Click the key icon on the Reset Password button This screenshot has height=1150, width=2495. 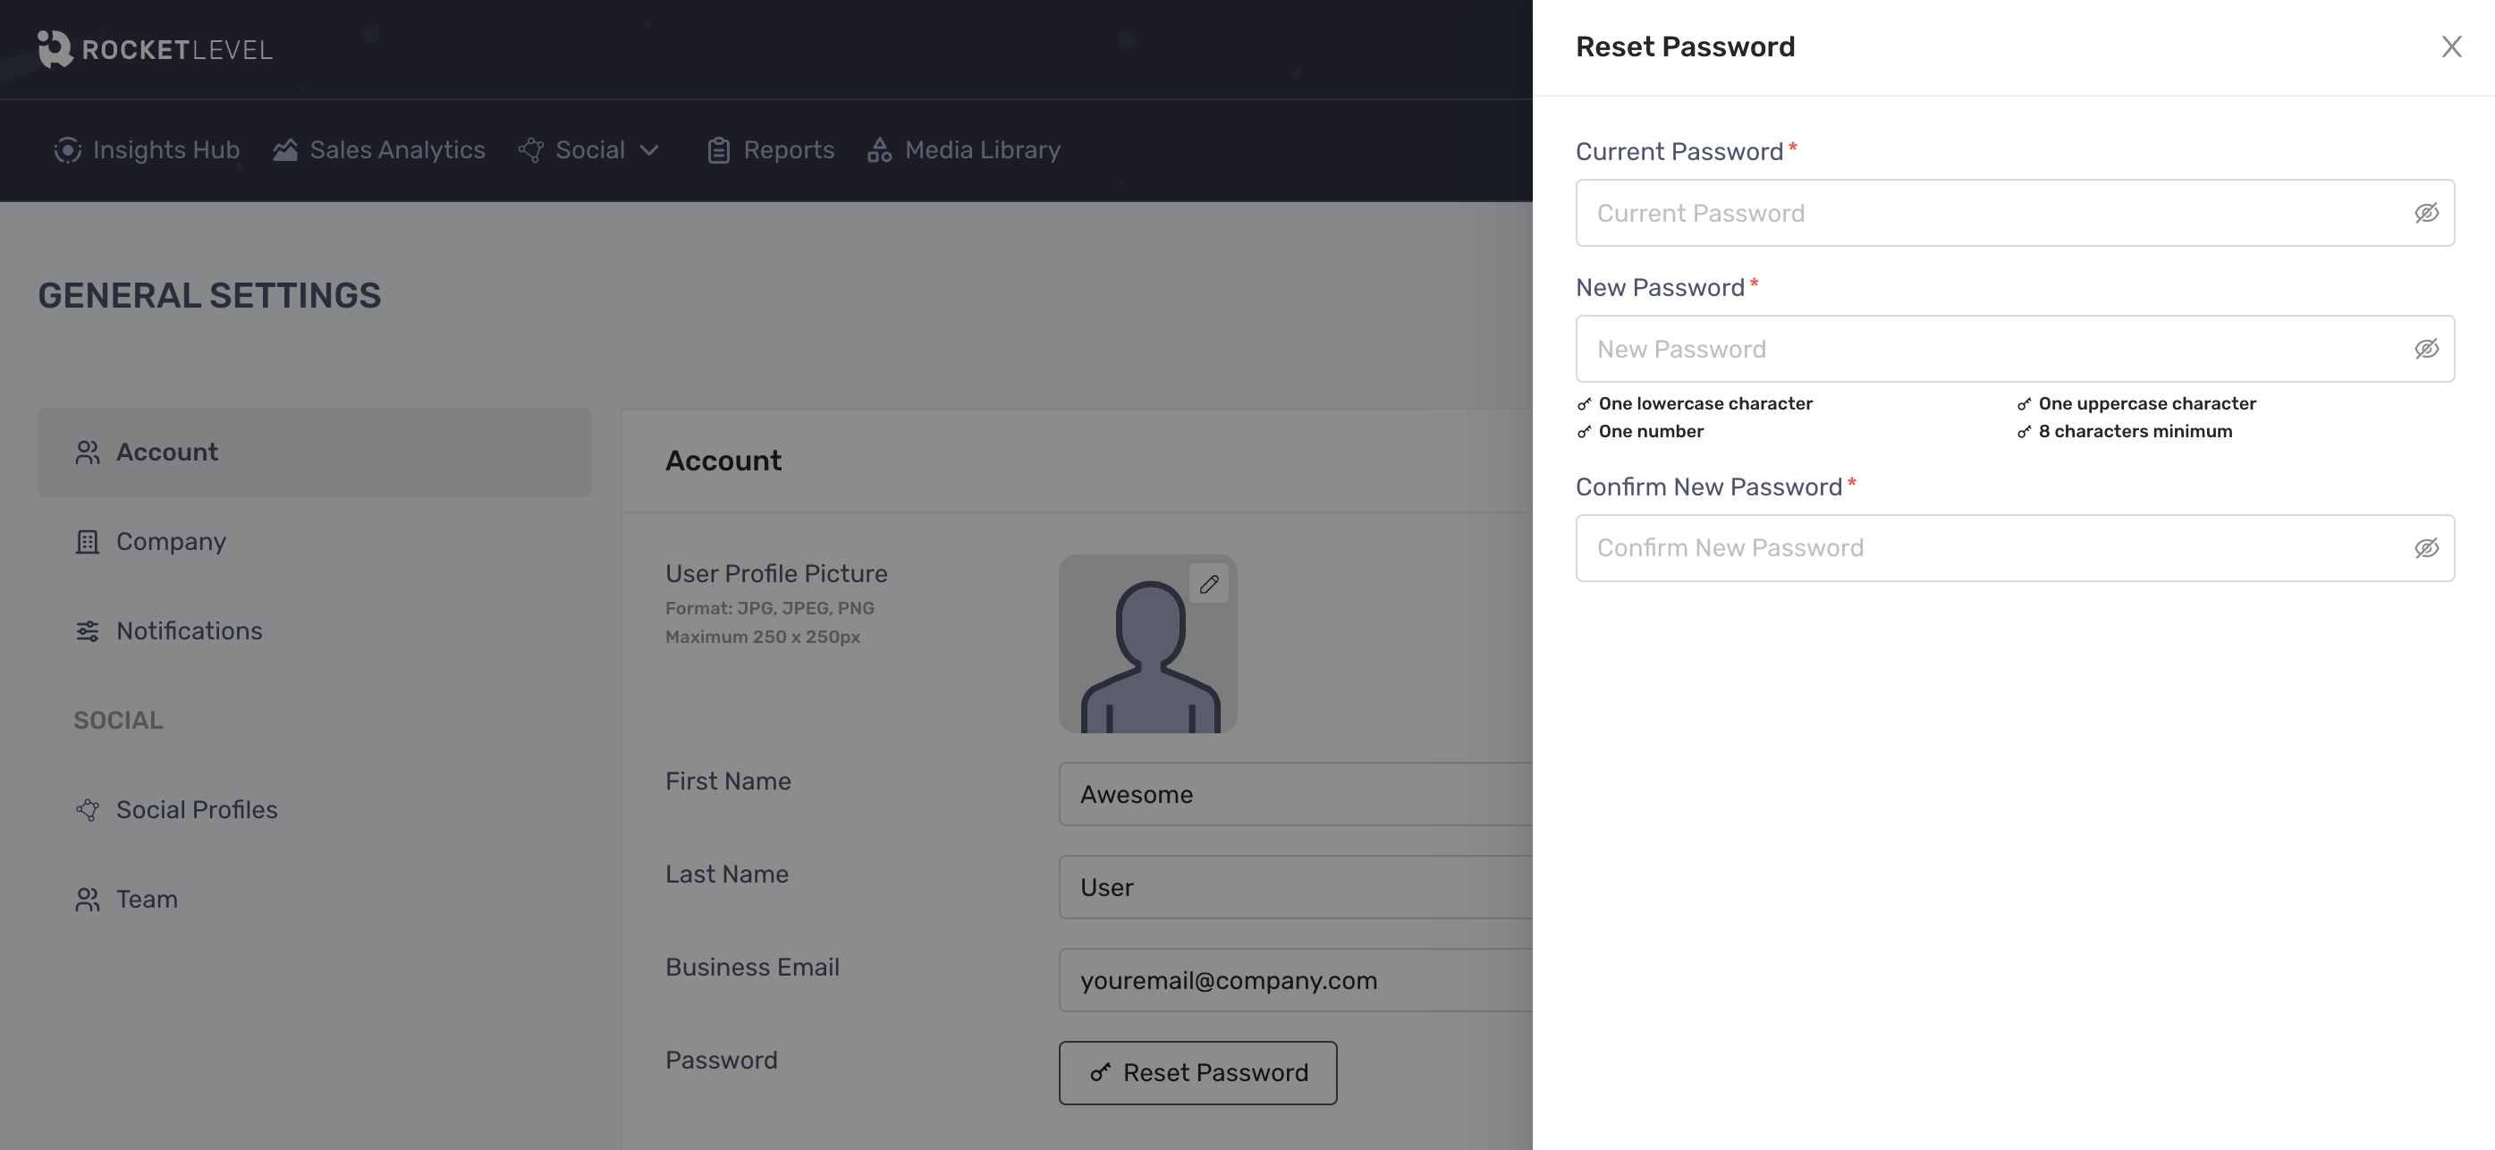1100,1072
